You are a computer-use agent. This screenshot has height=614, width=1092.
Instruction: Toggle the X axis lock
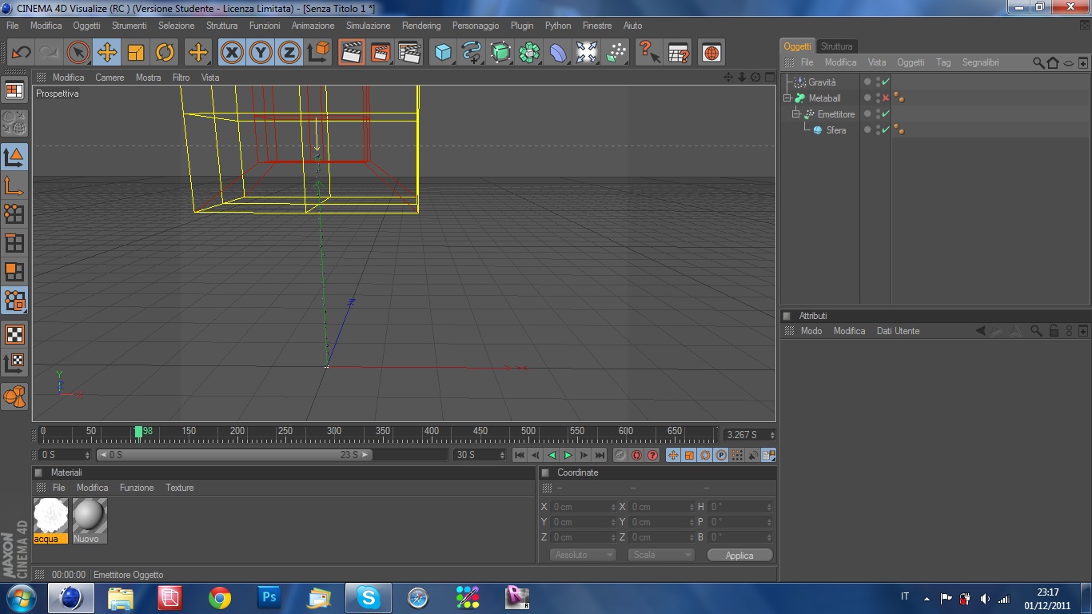pyautogui.click(x=232, y=53)
